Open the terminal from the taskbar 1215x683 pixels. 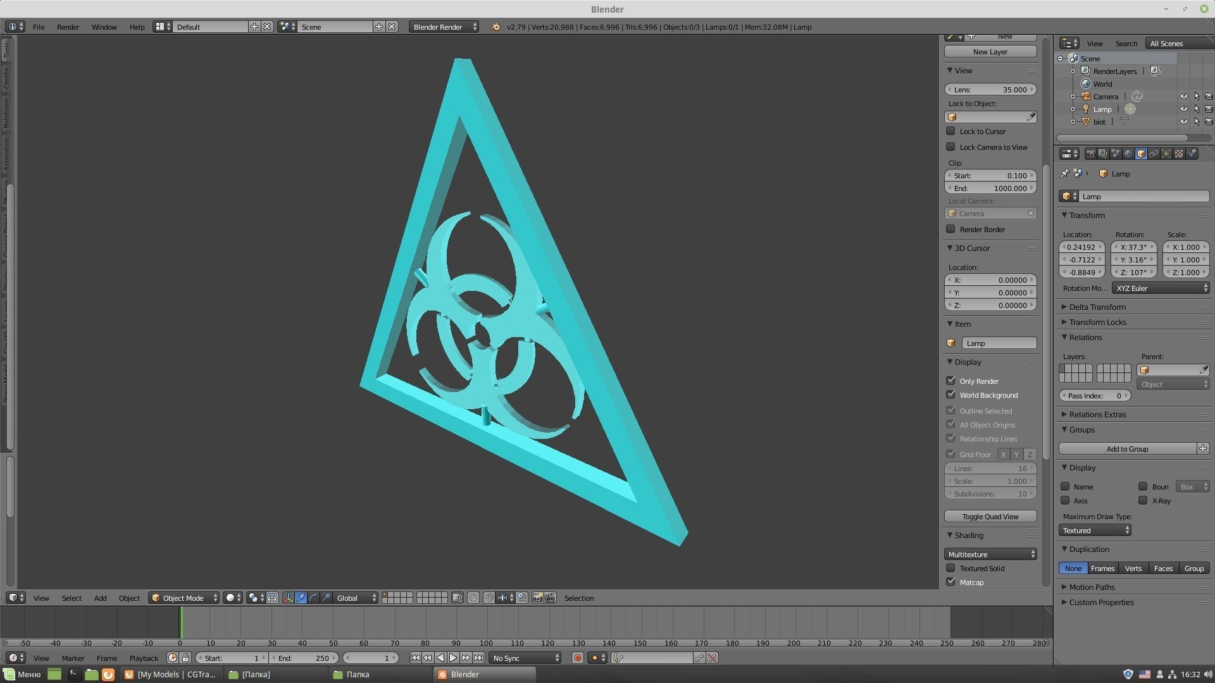(74, 675)
